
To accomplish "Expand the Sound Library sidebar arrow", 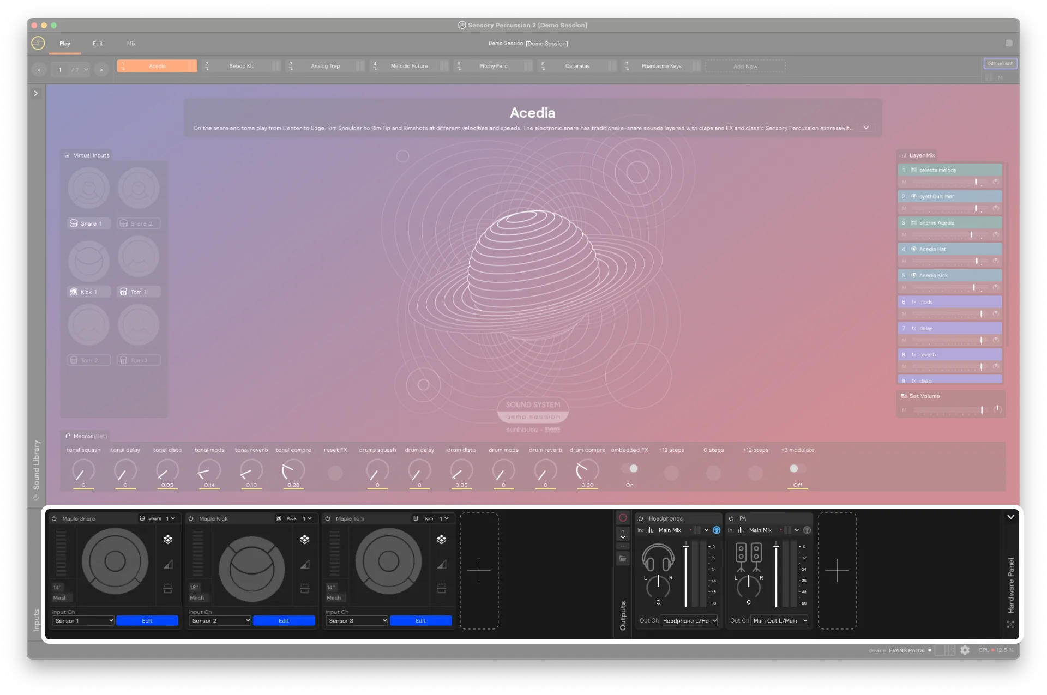I will [x=36, y=93].
